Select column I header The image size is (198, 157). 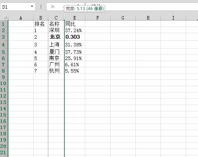(x=173, y=18)
